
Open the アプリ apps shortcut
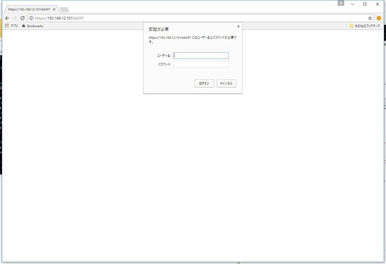(x=12, y=26)
